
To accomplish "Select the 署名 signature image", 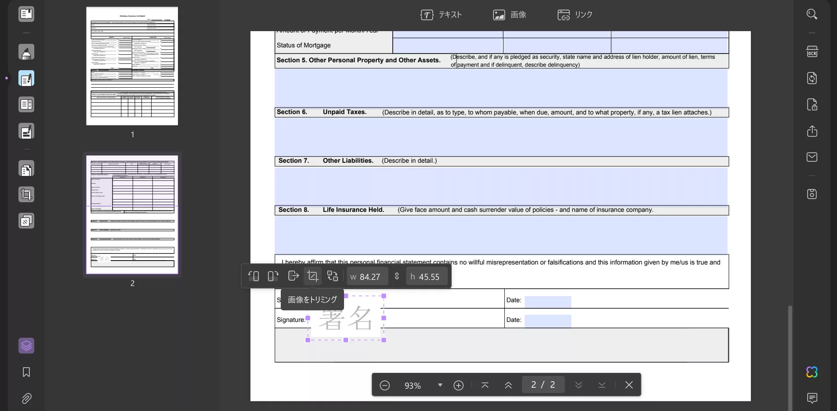I will 346,318.
